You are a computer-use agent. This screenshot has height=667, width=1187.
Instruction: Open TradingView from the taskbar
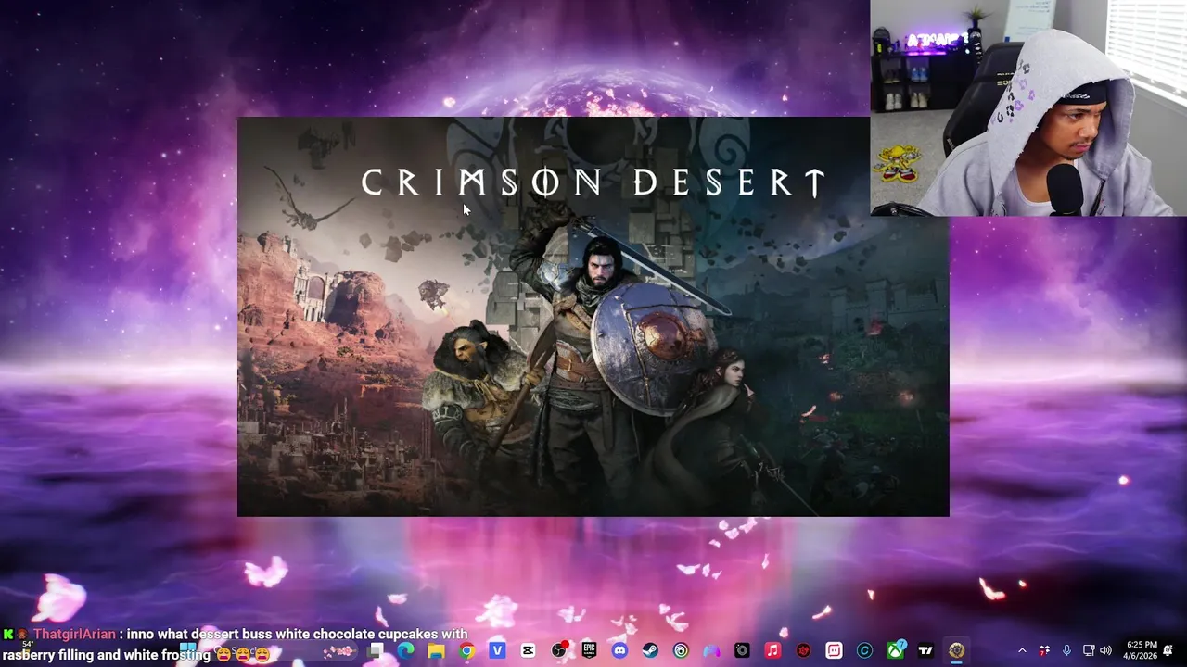click(x=925, y=651)
